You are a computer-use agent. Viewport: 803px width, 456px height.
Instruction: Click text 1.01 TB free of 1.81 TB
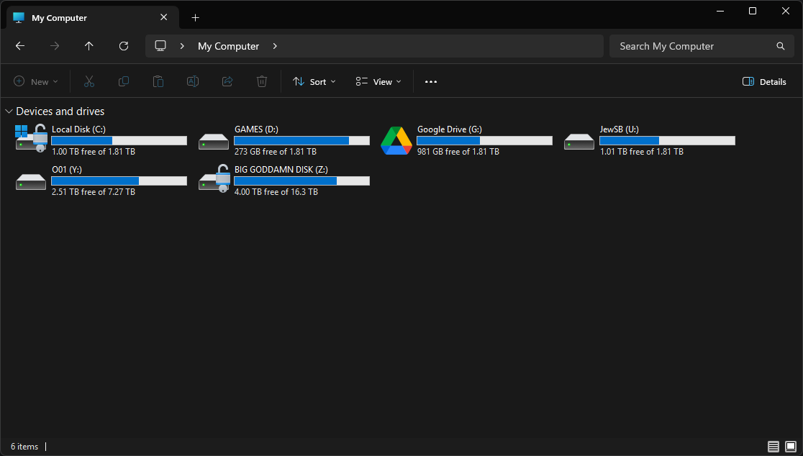(642, 152)
